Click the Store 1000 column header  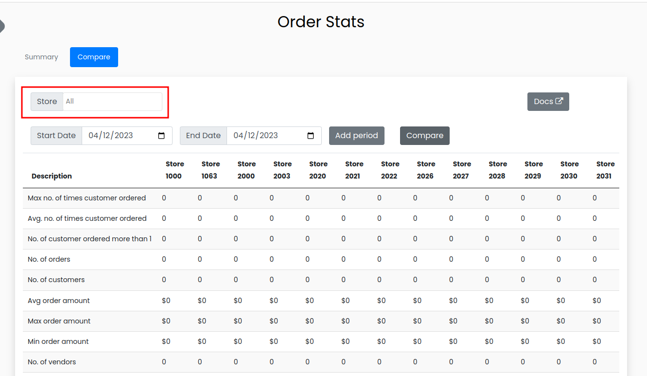[x=175, y=170]
